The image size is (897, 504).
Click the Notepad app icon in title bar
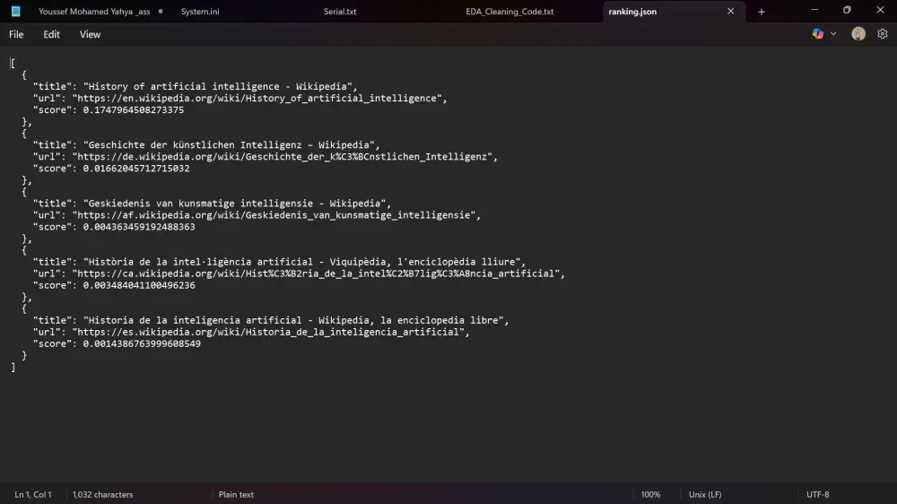point(15,11)
